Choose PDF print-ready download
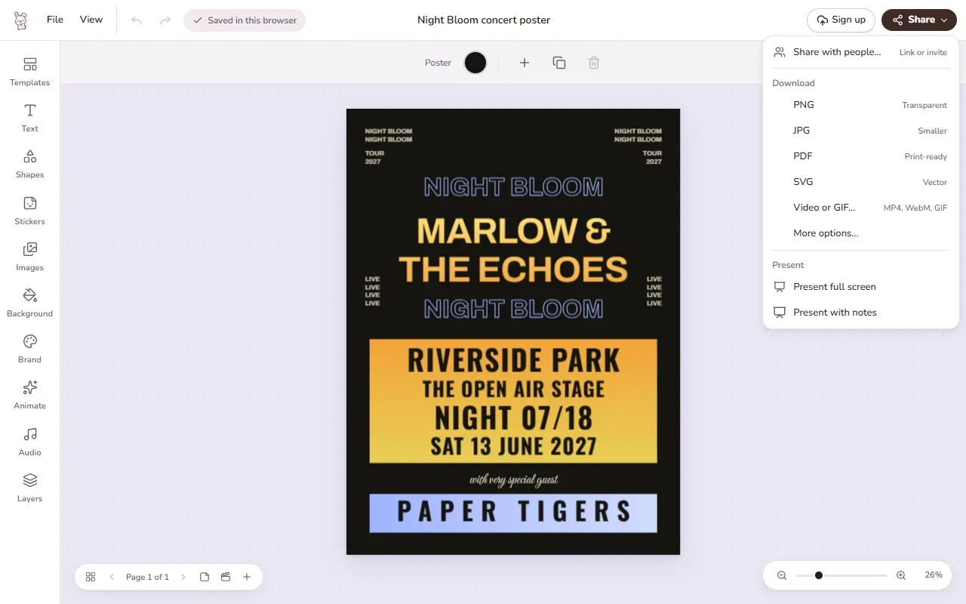The image size is (966, 604). tap(861, 156)
